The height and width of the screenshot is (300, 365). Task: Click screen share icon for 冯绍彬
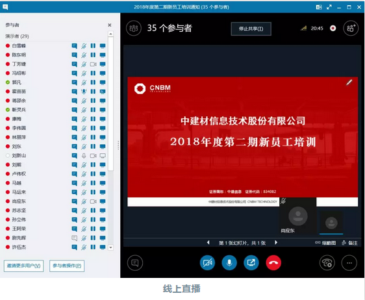click(x=103, y=73)
